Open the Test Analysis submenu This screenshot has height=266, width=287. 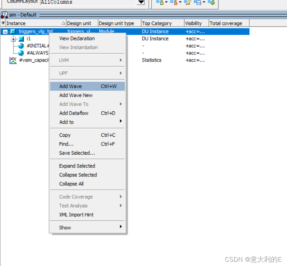click(88, 206)
